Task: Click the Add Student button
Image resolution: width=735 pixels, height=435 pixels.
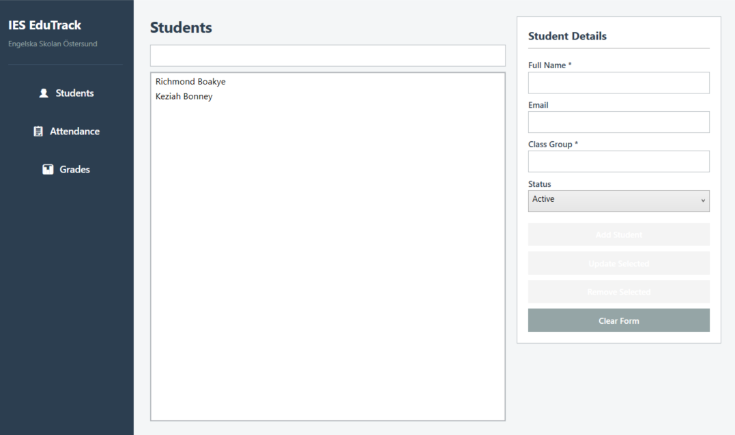Action: point(619,235)
